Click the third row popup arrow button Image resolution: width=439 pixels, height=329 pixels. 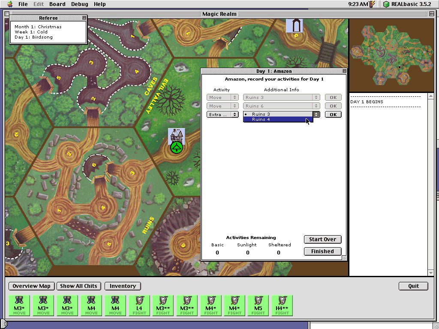[x=316, y=114]
